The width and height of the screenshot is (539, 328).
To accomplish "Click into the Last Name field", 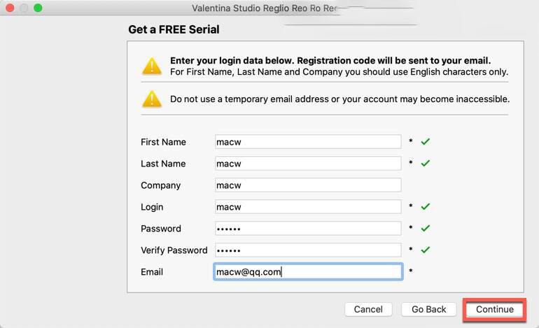I will point(308,164).
